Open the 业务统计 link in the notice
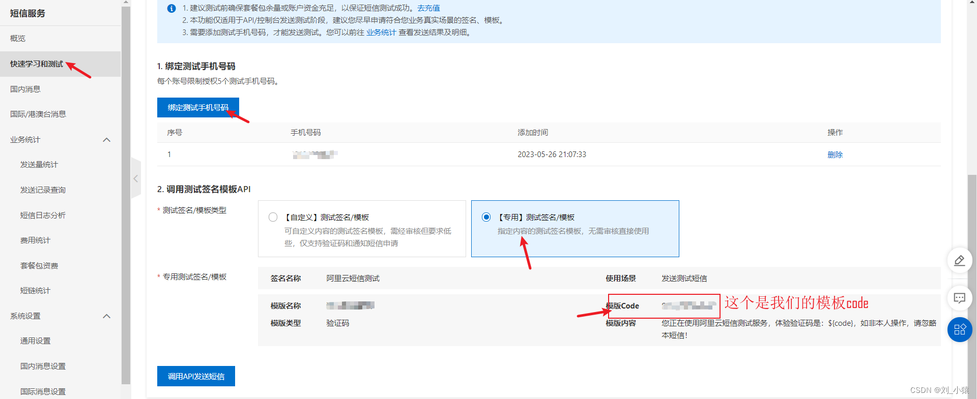 click(381, 33)
